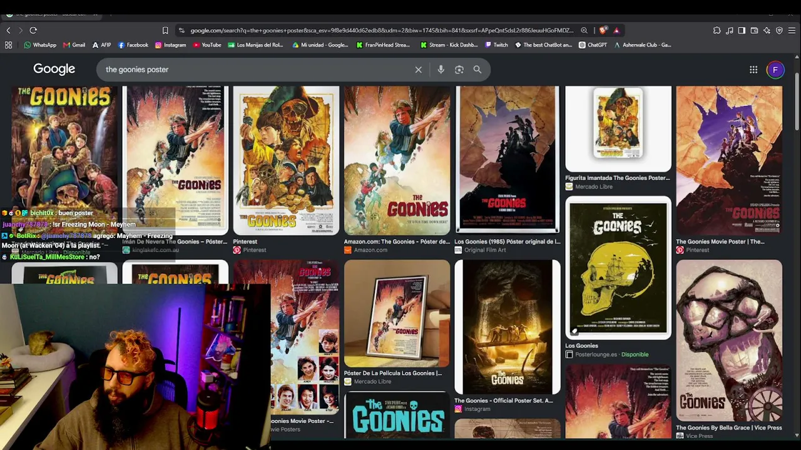Open the 'Los Manijas del Rol' bookmark

point(255,45)
